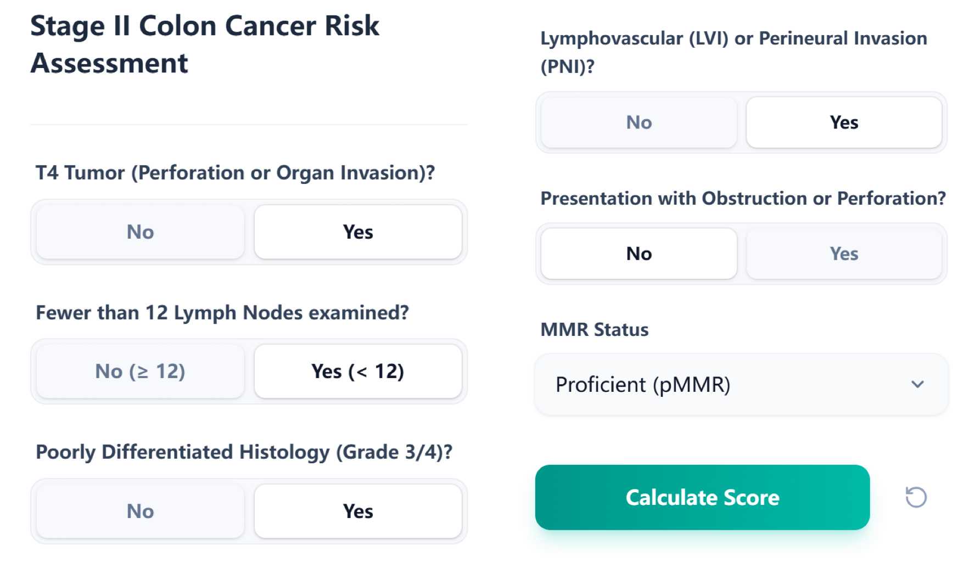Select 'Yes' for T4 Tumor question
This screenshot has height=562, width=969.
(357, 232)
